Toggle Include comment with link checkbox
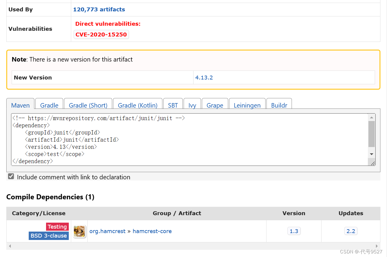Image resolution: width=387 pixels, height=257 pixels. pyautogui.click(x=11, y=176)
